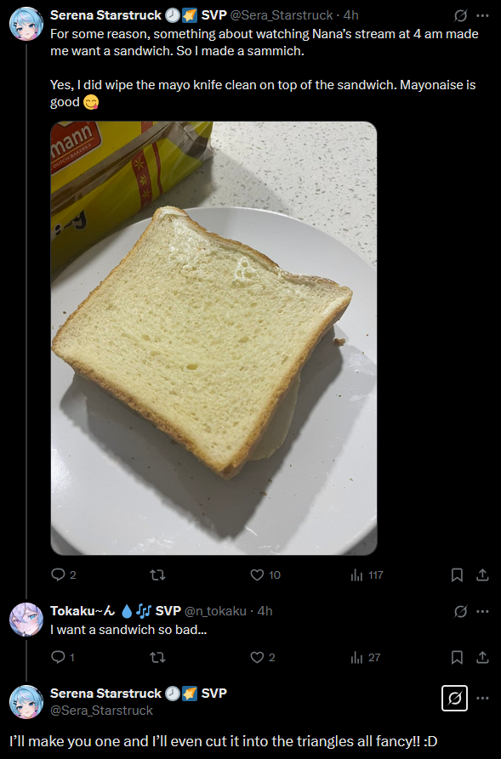Bookmark Tokaku's reply
The height and width of the screenshot is (759, 501).
tap(457, 657)
